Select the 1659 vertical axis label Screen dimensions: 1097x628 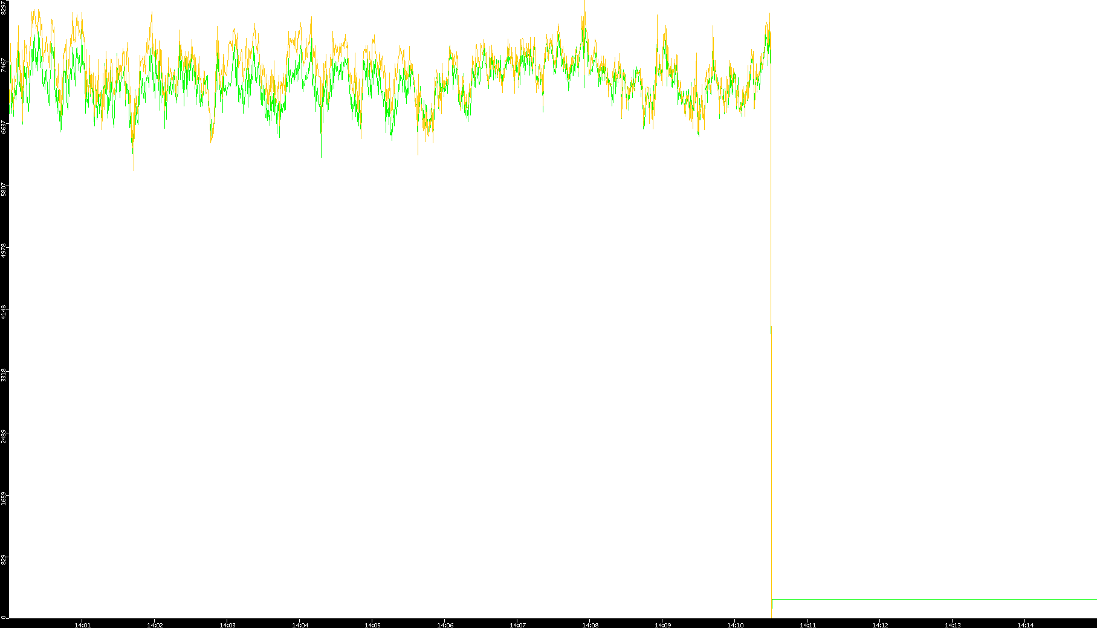point(4,499)
